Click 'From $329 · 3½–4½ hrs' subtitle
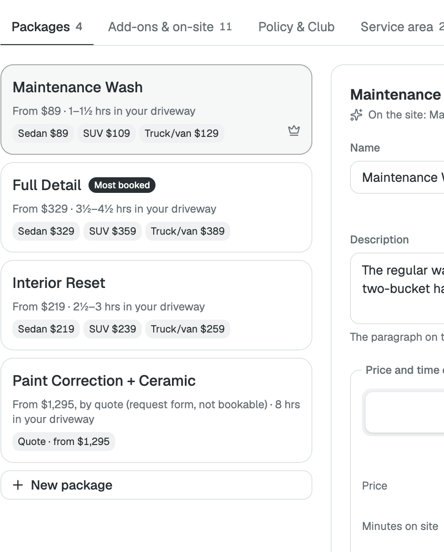This screenshot has height=552, width=444. click(x=114, y=209)
